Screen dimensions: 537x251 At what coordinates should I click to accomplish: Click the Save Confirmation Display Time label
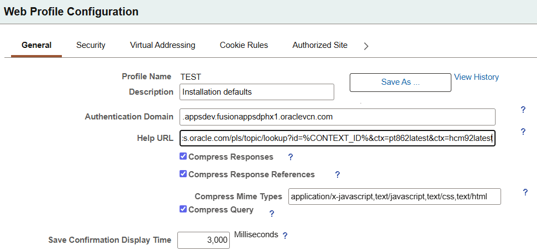[x=109, y=240]
